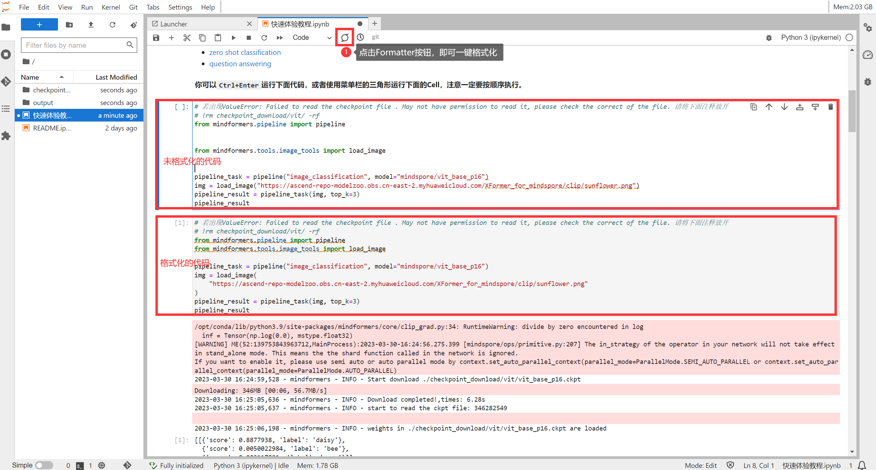Click the Formatter button in notebook toolbar
Viewport: 876px width, 470px height.
(345, 37)
